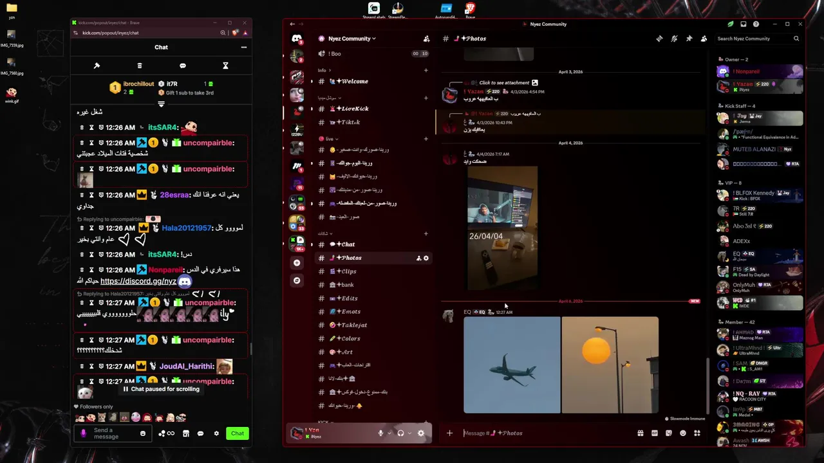
Task: Open Discord User Settings gear
Action: [x=421, y=433]
